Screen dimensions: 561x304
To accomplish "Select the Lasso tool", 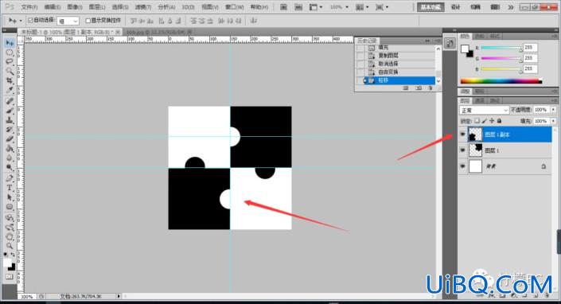I will pos(10,62).
